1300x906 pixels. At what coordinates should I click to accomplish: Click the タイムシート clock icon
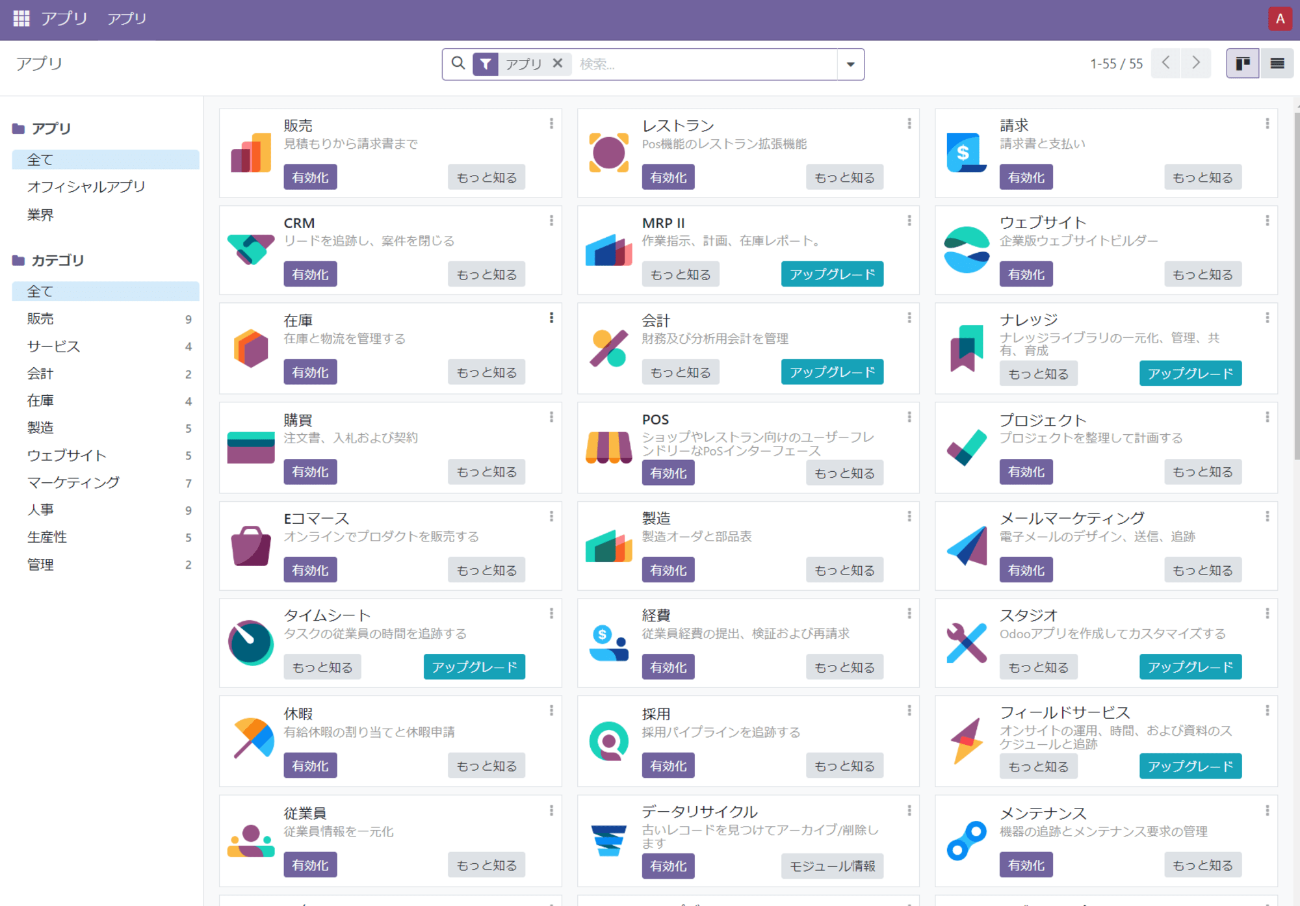251,643
